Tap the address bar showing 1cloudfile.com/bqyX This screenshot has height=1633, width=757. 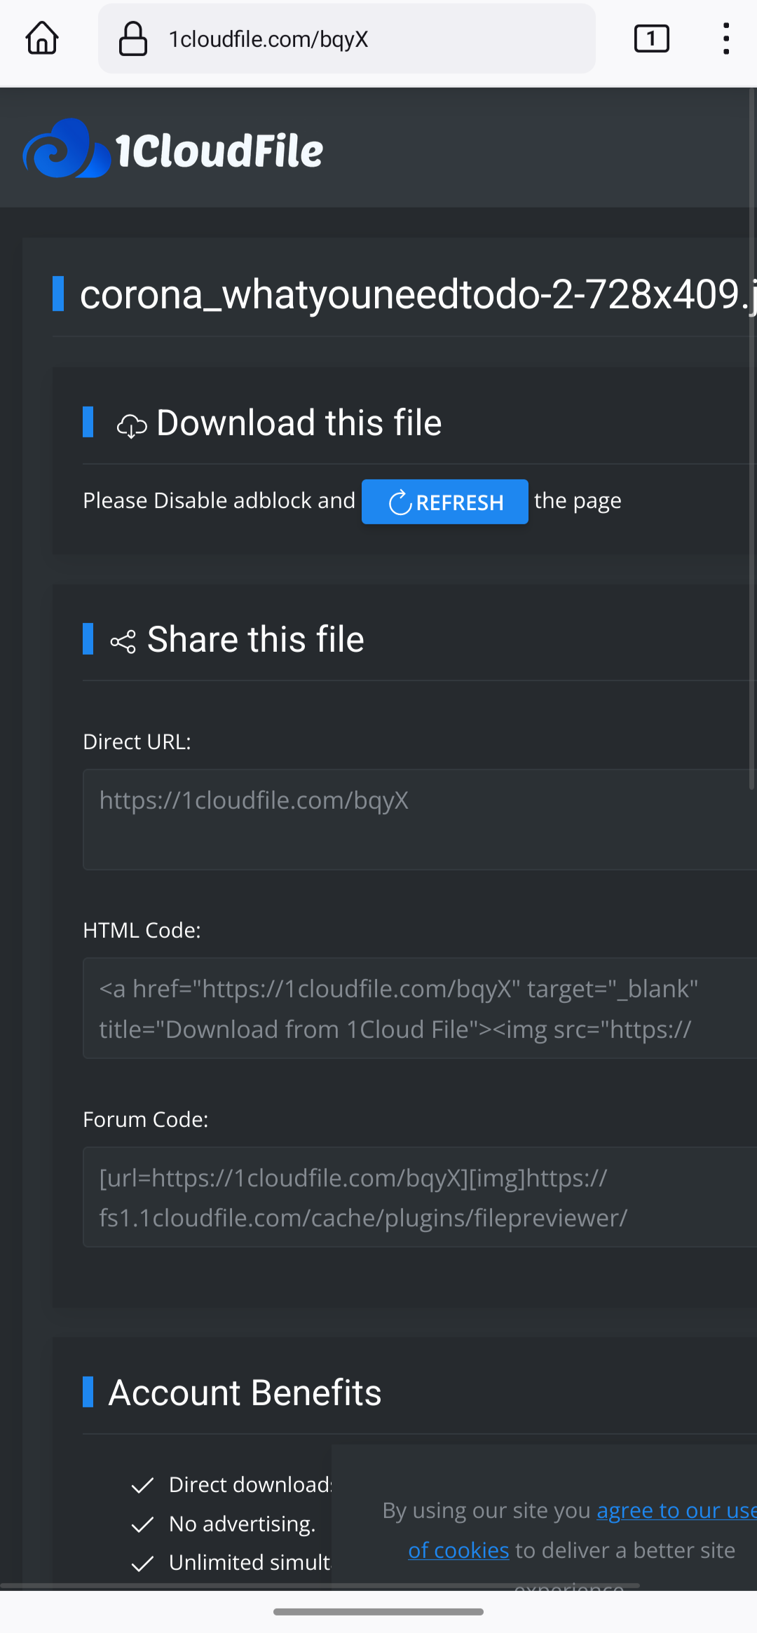[346, 39]
